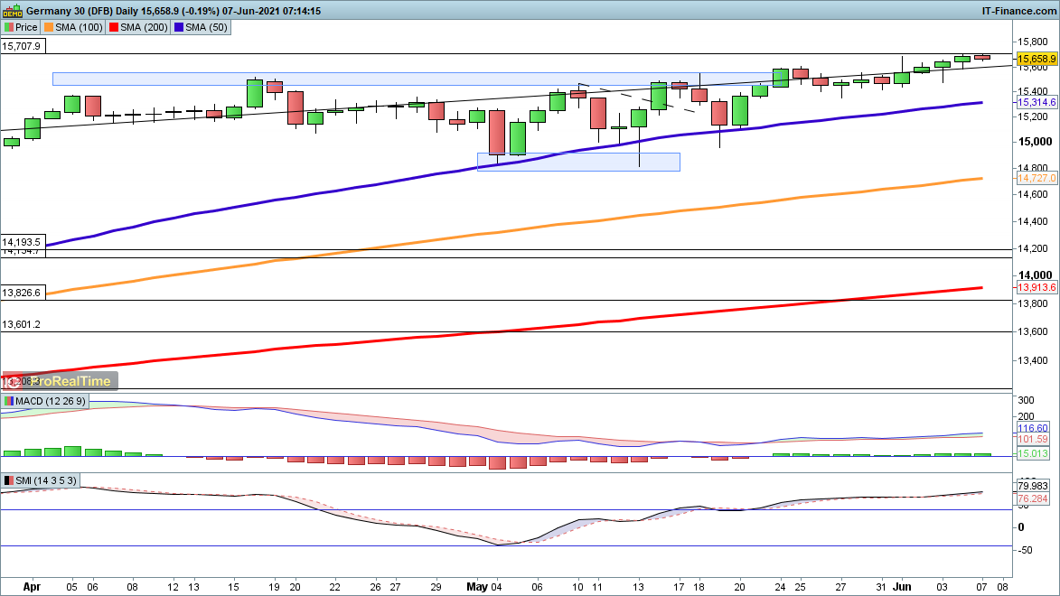Open the Price legend button settings

tap(21, 28)
